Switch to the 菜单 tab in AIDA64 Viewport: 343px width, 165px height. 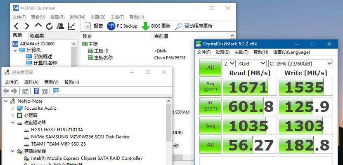point(17,35)
